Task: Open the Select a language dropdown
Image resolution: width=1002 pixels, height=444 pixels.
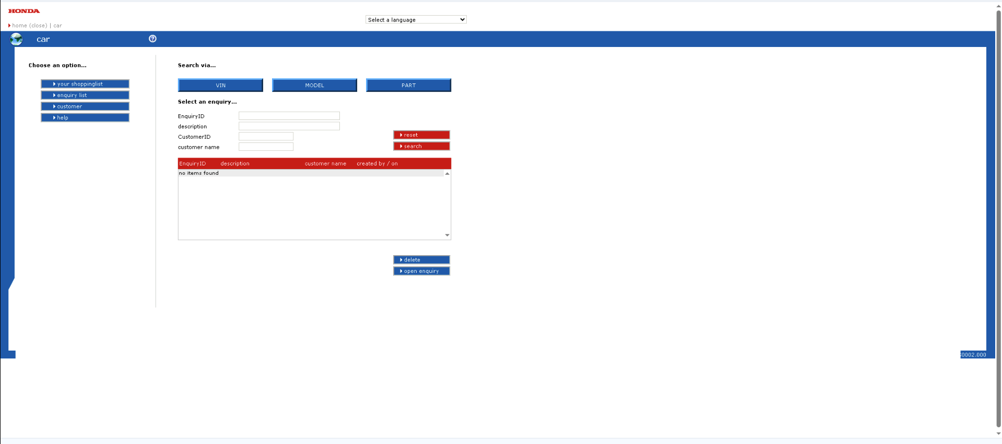Action: pyautogui.click(x=416, y=20)
